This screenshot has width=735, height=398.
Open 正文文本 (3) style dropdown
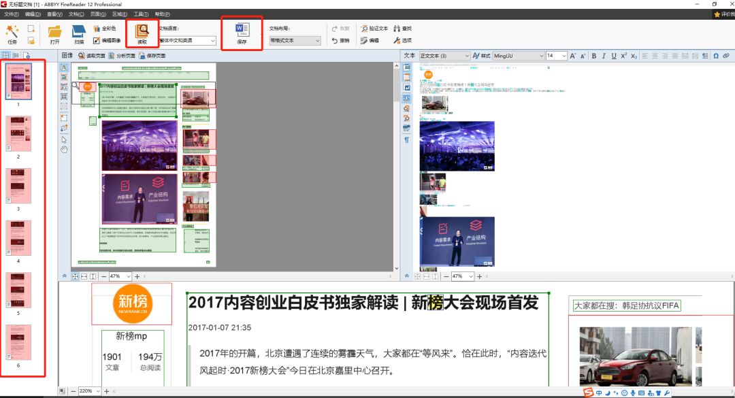pyautogui.click(x=444, y=56)
